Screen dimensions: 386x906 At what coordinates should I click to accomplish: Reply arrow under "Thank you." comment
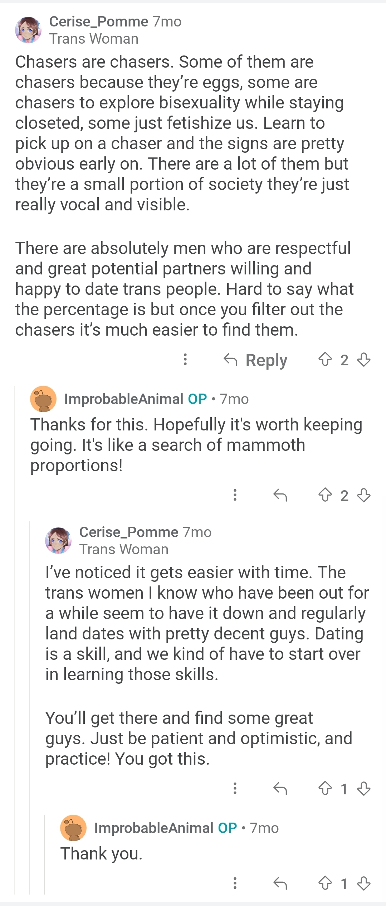coord(280,883)
